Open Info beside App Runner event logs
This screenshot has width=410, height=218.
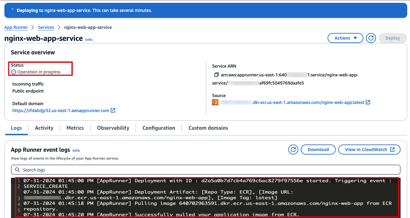[x=76, y=150]
